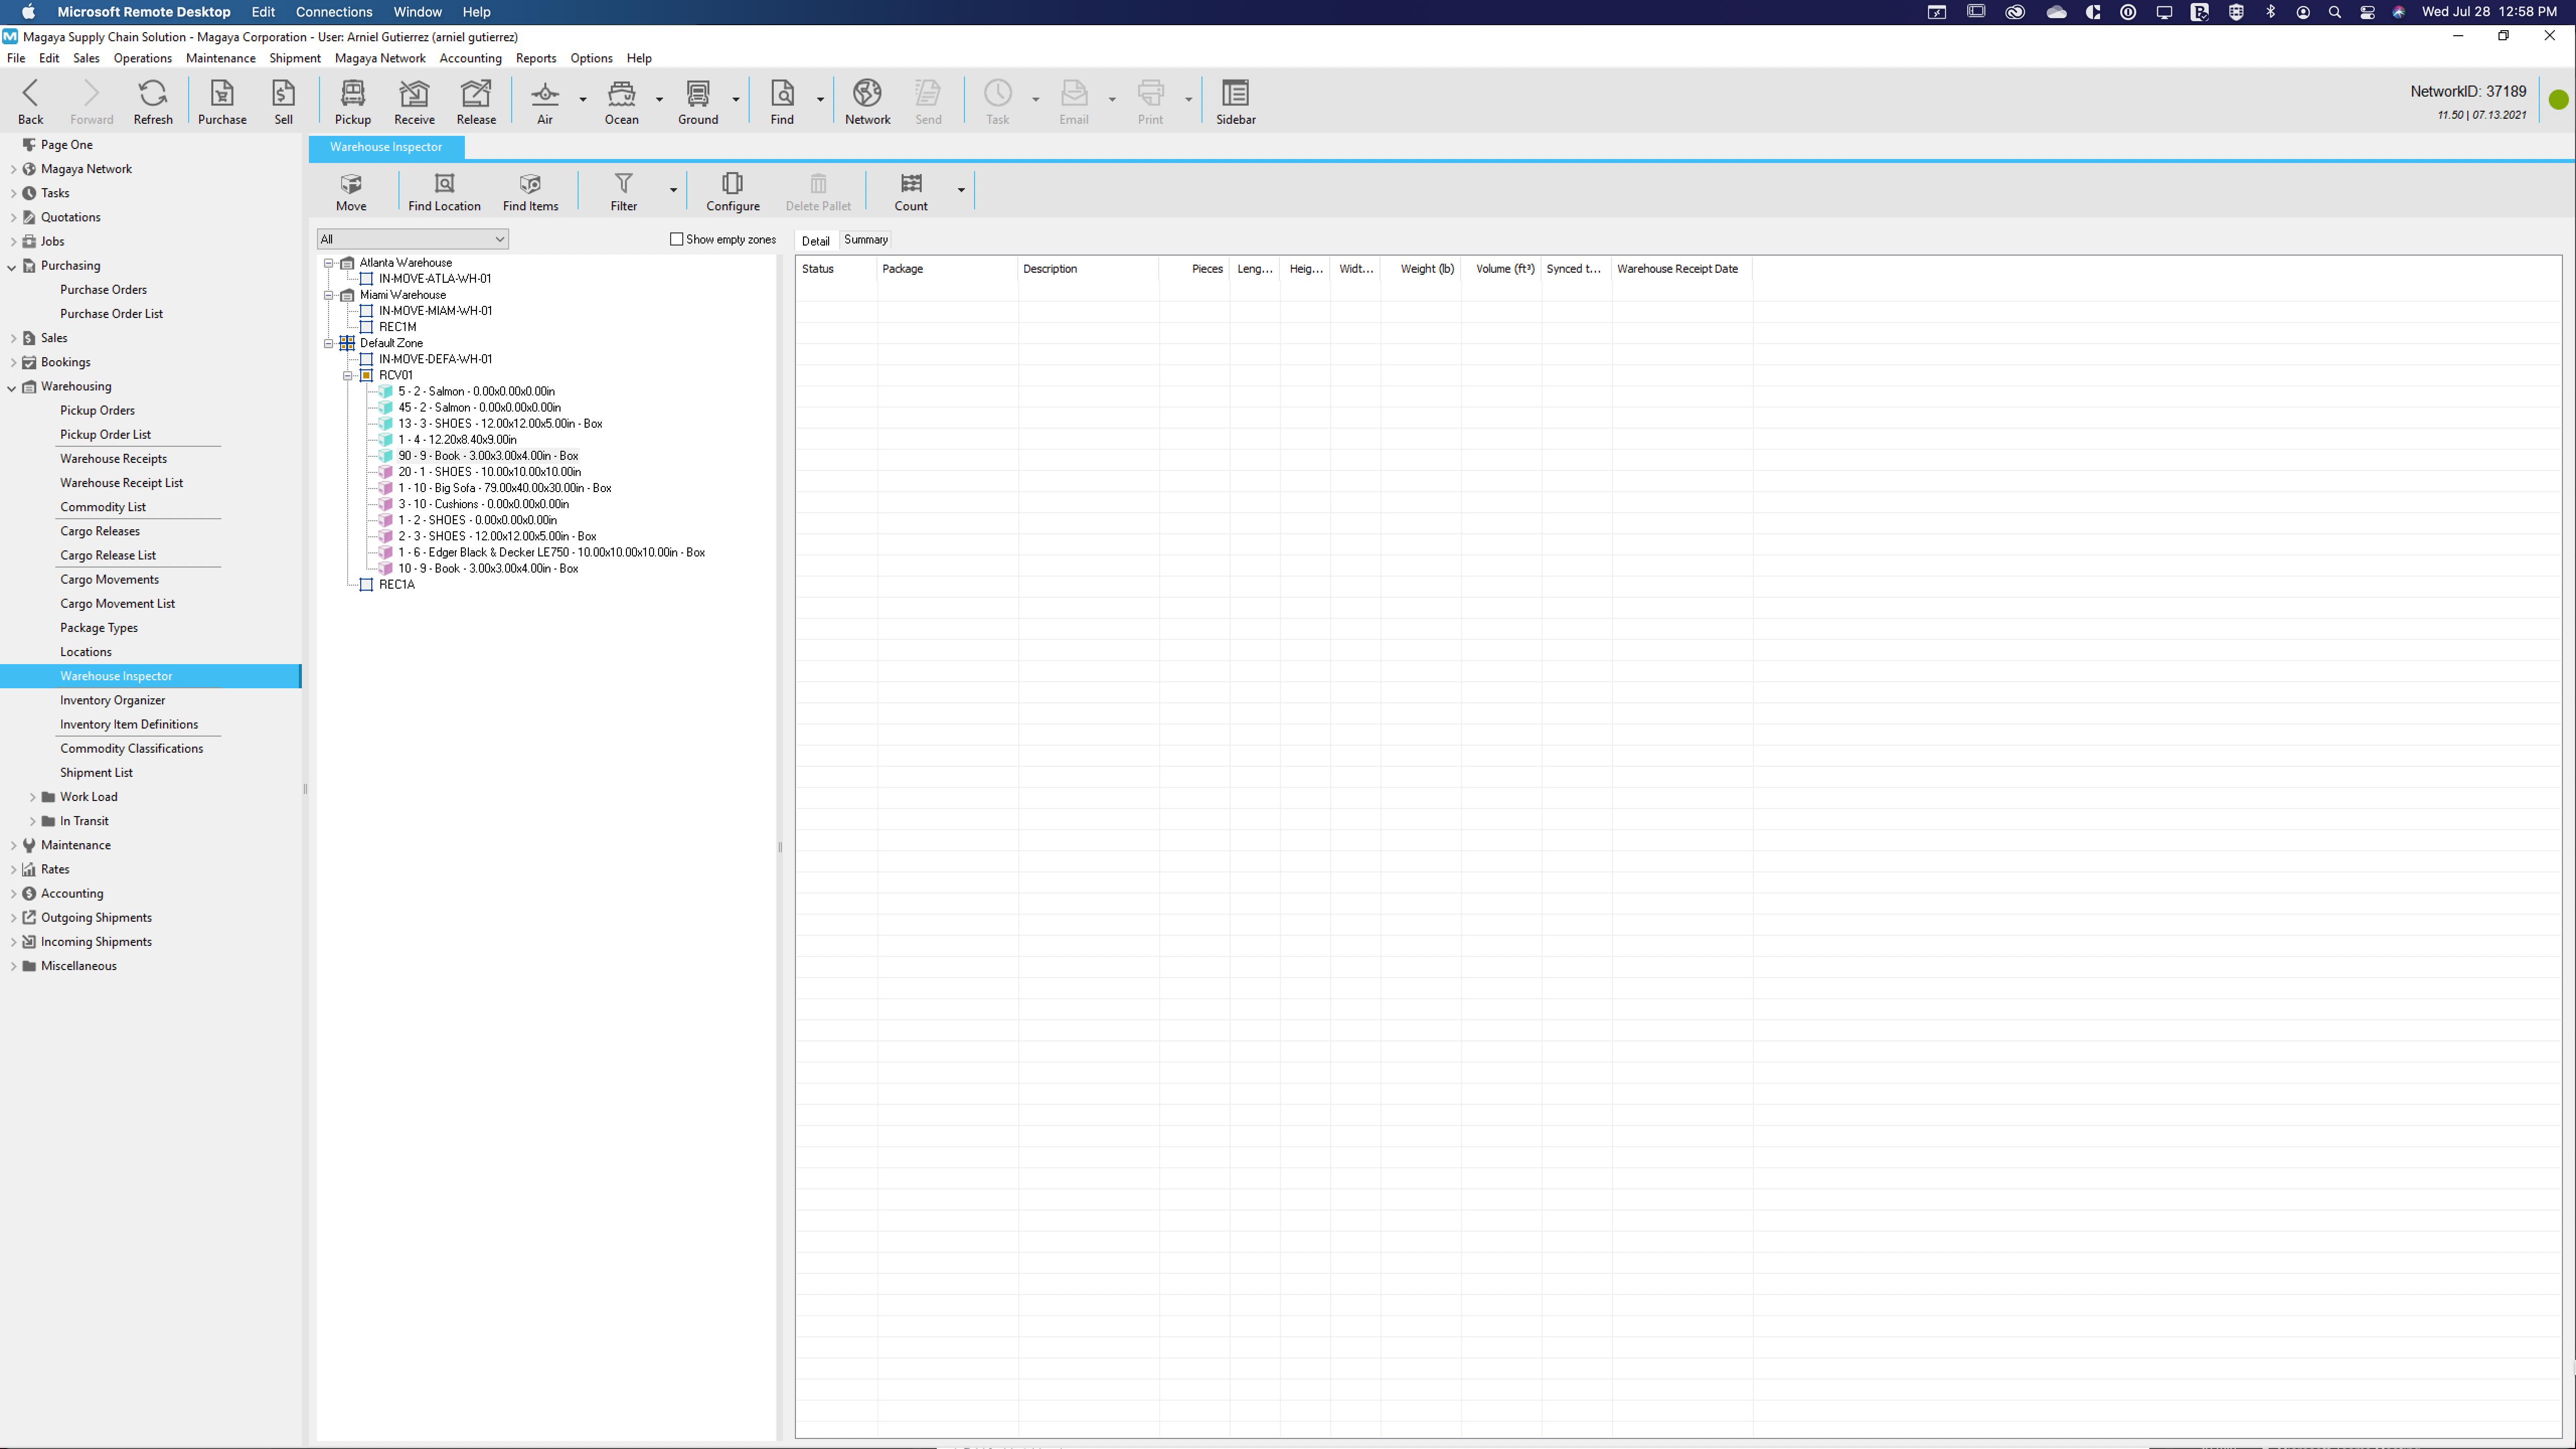Click the RCV01 location checkbox

(367, 375)
